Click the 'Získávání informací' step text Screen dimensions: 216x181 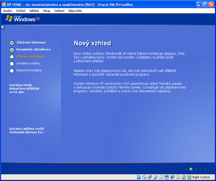pyautogui.click(x=31, y=43)
